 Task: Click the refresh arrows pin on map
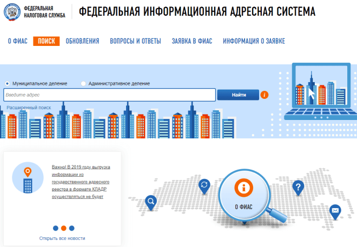204,185
